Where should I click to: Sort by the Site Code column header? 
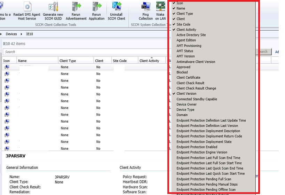tap(125, 61)
